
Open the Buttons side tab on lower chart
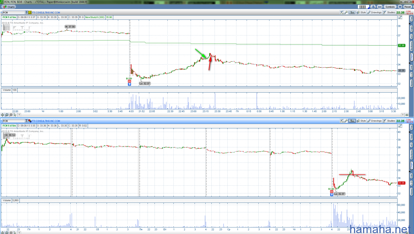point(411,155)
